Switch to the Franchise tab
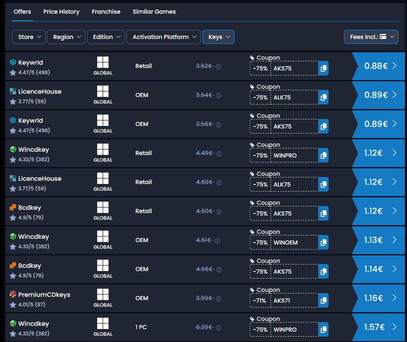Image resolution: width=407 pixels, height=342 pixels. [x=106, y=12]
